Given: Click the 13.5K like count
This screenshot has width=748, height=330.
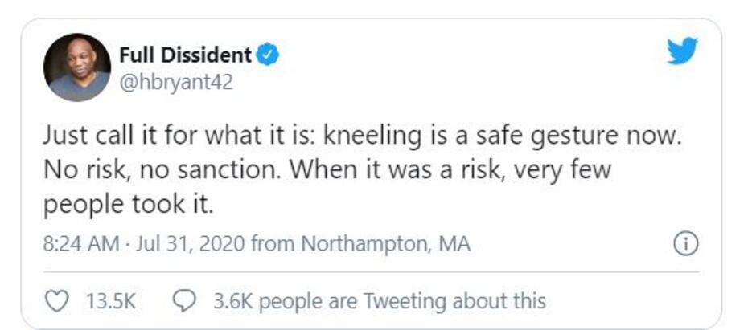Looking at the screenshot, I should pyautogui.click(x=111, y=301).
